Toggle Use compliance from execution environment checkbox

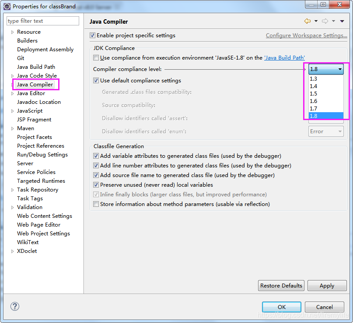pyautogui.click(x=96, y=58)
